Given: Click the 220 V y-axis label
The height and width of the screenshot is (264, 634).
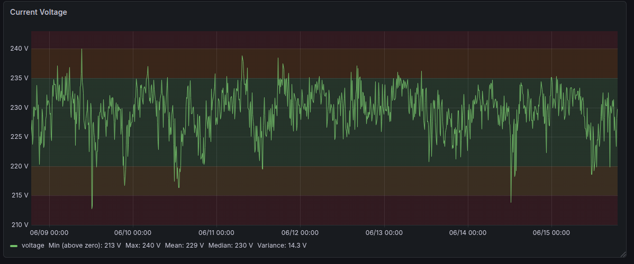Looking at the screenshot, I should (19, 166).
